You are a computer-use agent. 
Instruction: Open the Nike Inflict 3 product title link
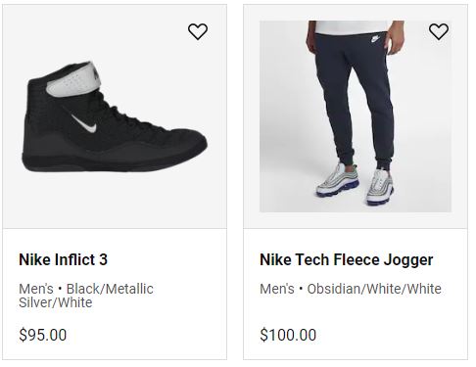(x=63, y=259)
